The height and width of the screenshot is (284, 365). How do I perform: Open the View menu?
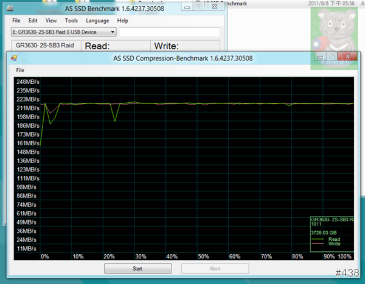[51, 20]
